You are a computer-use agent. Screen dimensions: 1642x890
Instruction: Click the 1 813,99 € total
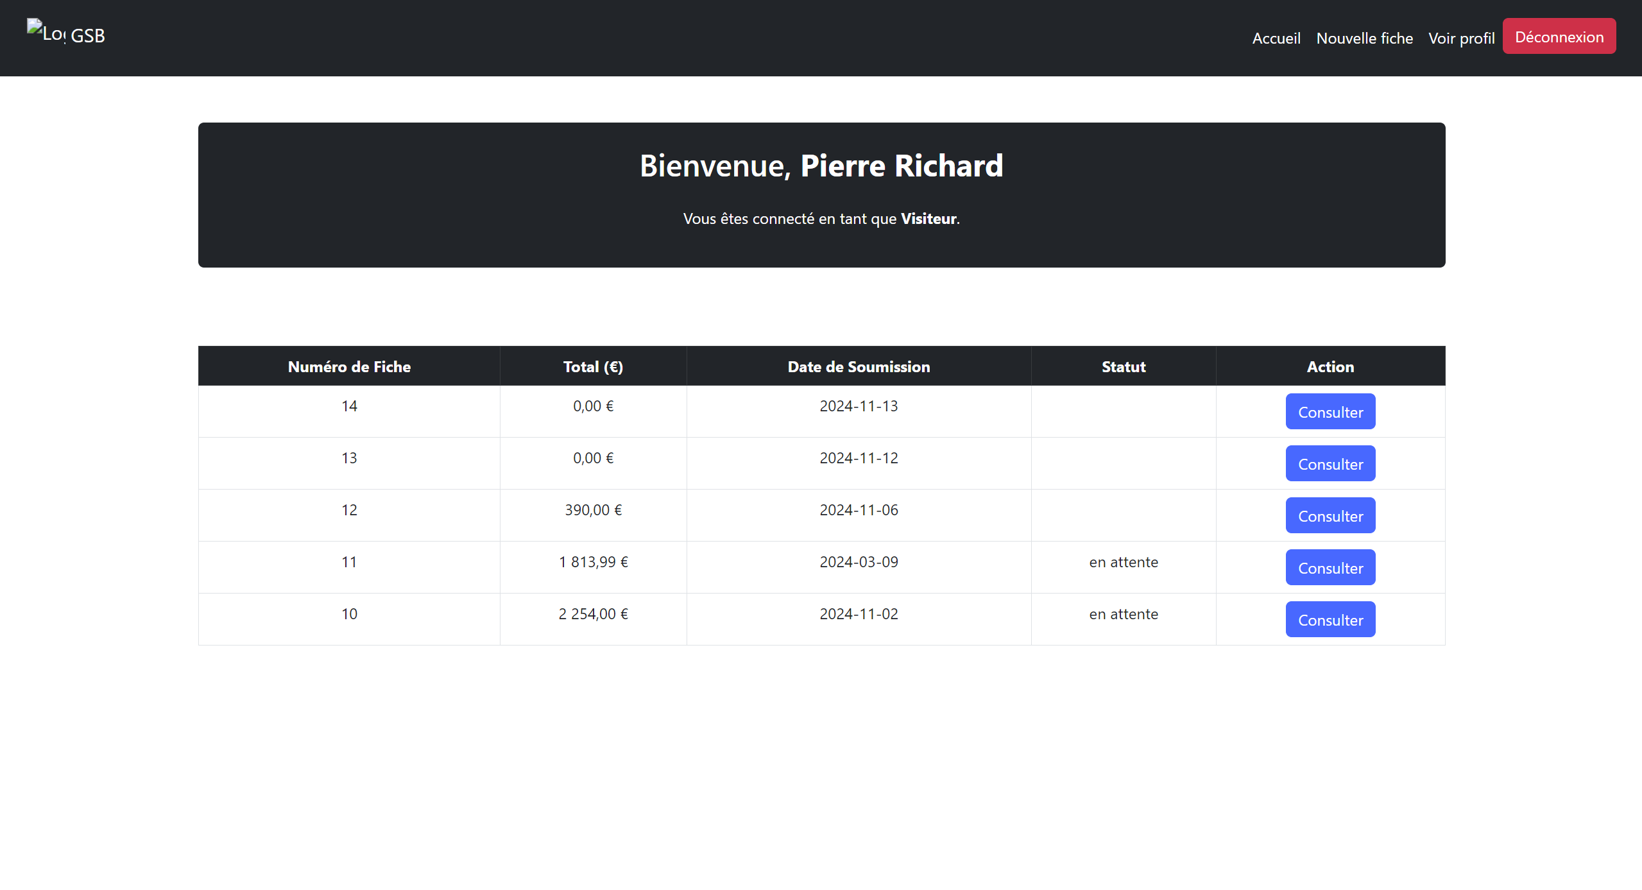[x=593, y=562]
